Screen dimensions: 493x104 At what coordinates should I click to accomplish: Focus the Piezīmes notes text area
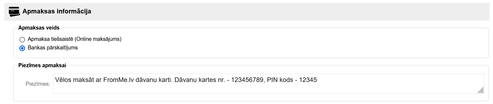[x=268, y=84]
